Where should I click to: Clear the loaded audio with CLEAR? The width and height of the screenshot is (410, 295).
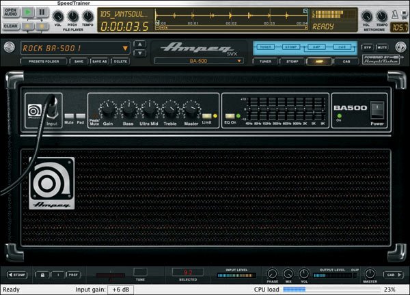pos(11,26)
